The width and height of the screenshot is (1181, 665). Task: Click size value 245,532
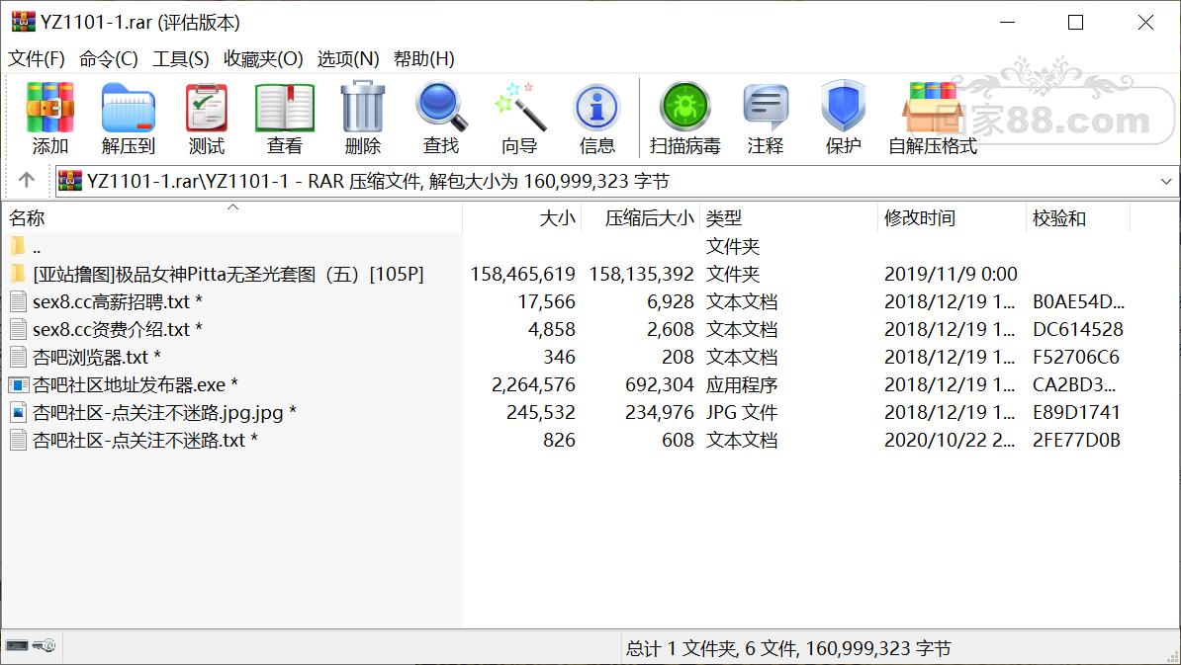click(541, 412)
